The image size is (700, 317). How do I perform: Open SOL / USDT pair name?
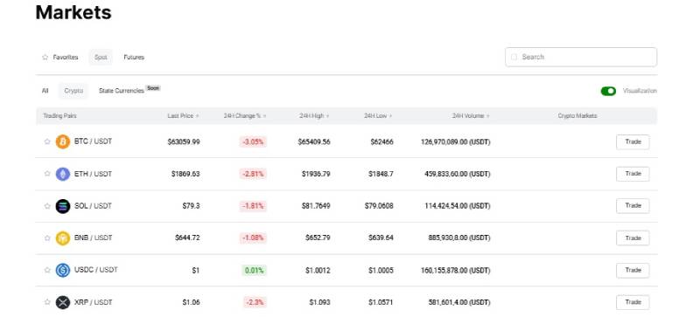pyautogui.click(x=93, y=206)
